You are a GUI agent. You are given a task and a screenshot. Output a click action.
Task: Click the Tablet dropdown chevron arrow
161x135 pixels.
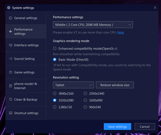tap(90, 85)
